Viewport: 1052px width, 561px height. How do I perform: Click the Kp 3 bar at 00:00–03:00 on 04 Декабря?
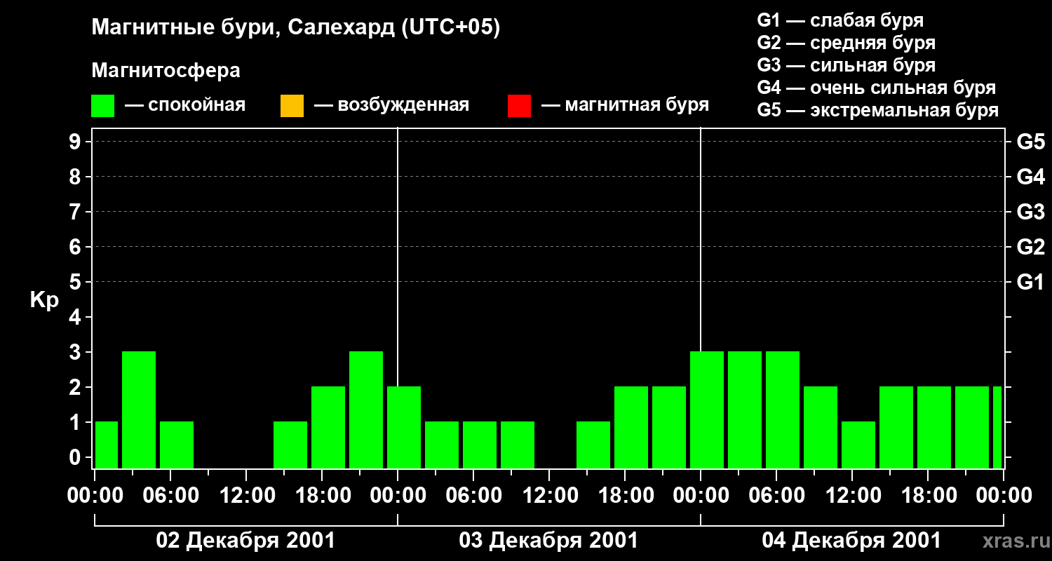click(707, 410)
